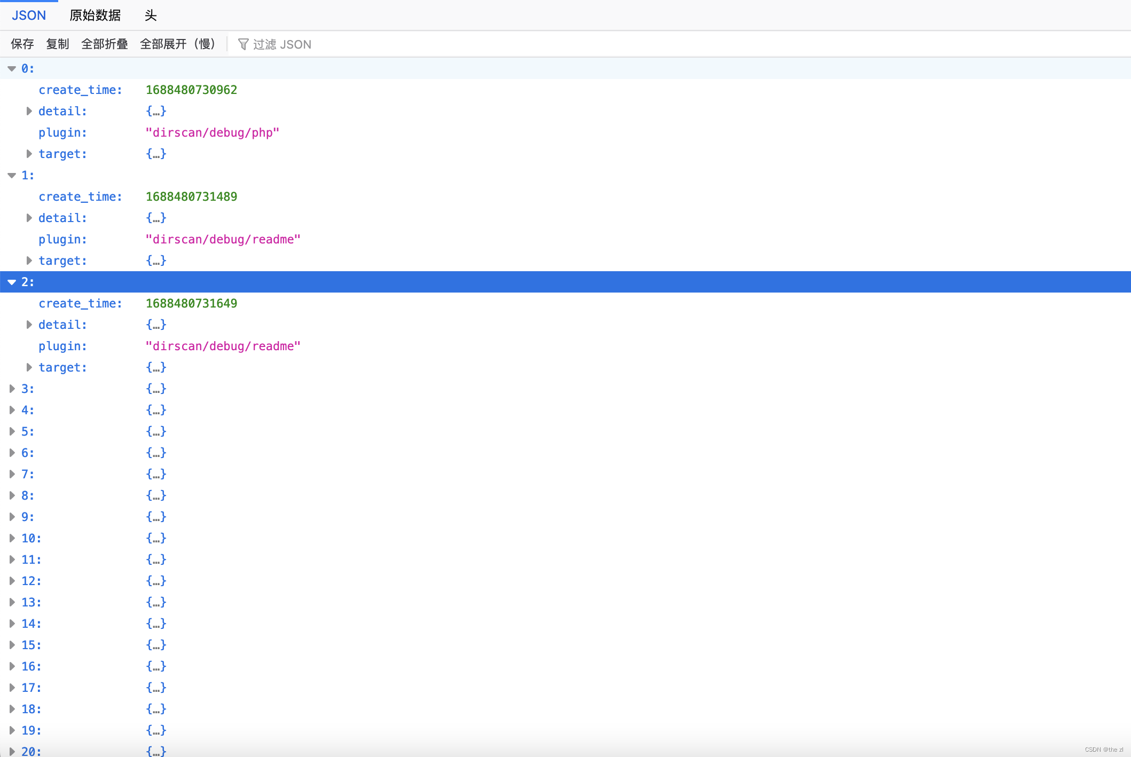Expand array item 19
The width and height of the screenshot is (1131, 757).
click(x=12, y=730)
